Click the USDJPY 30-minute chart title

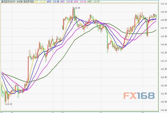click(17, 2)
